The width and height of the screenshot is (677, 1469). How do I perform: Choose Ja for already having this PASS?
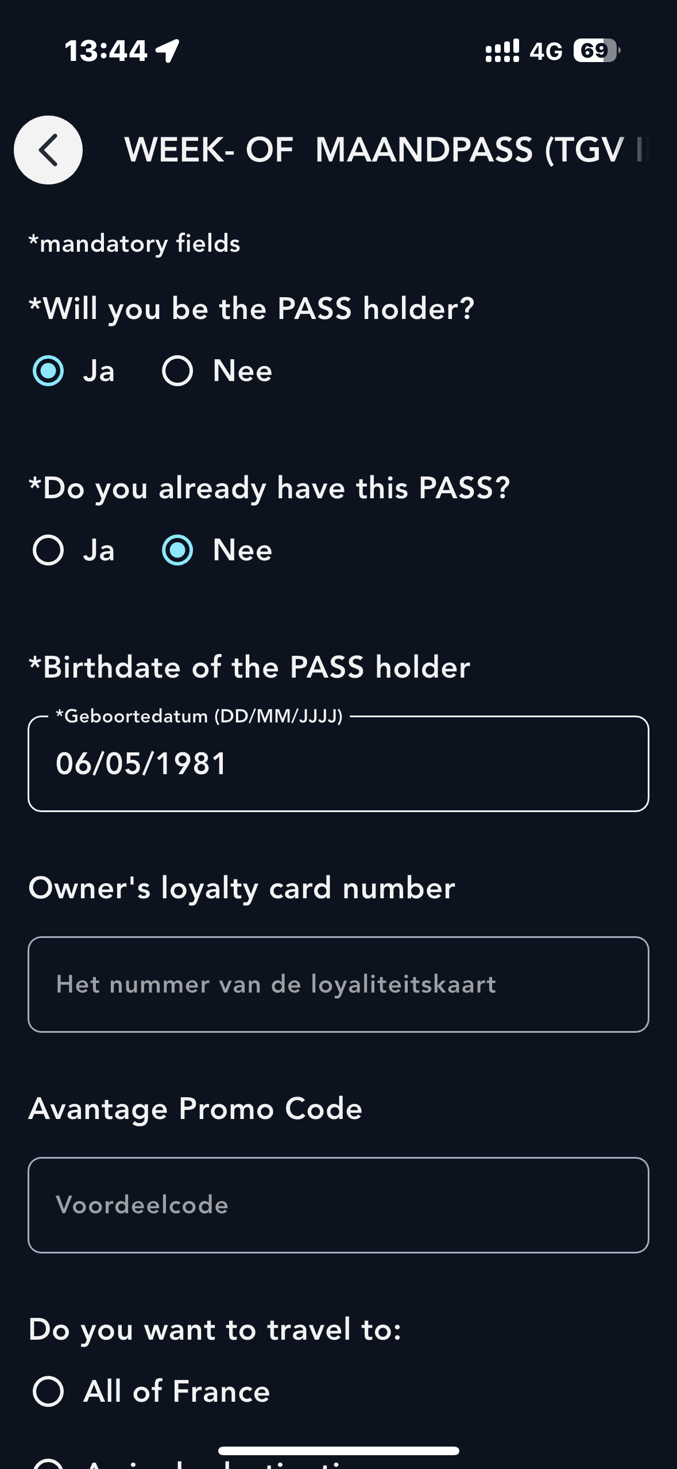click(x=48, y=550)
